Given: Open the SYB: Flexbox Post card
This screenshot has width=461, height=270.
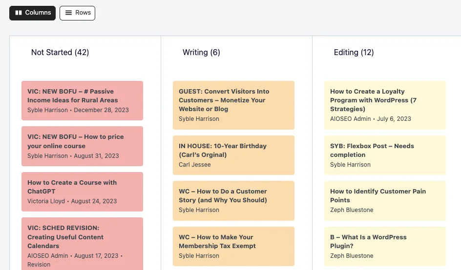Looking at the screenshot, I should click(385, 155).
